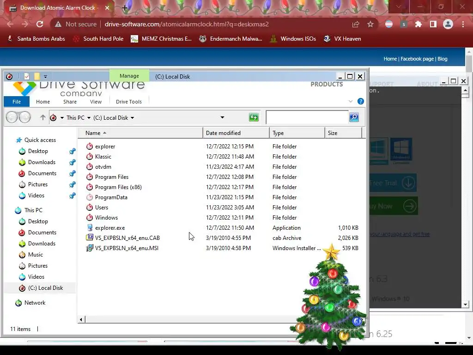This screenshot has width=473, height=355.
Task: Open the Endermanch Malware bookmark
Action: (x=231, y=39)
